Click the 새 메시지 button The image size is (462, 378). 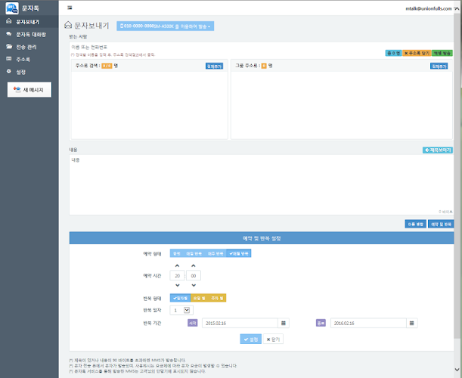coord(29,89)
